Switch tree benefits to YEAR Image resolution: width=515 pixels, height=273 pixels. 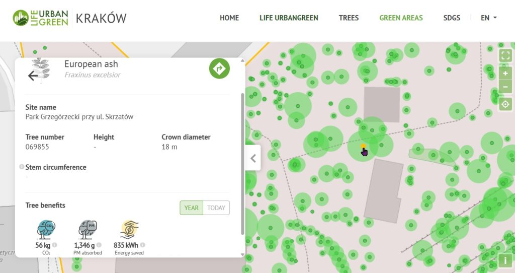click(192, 208)
